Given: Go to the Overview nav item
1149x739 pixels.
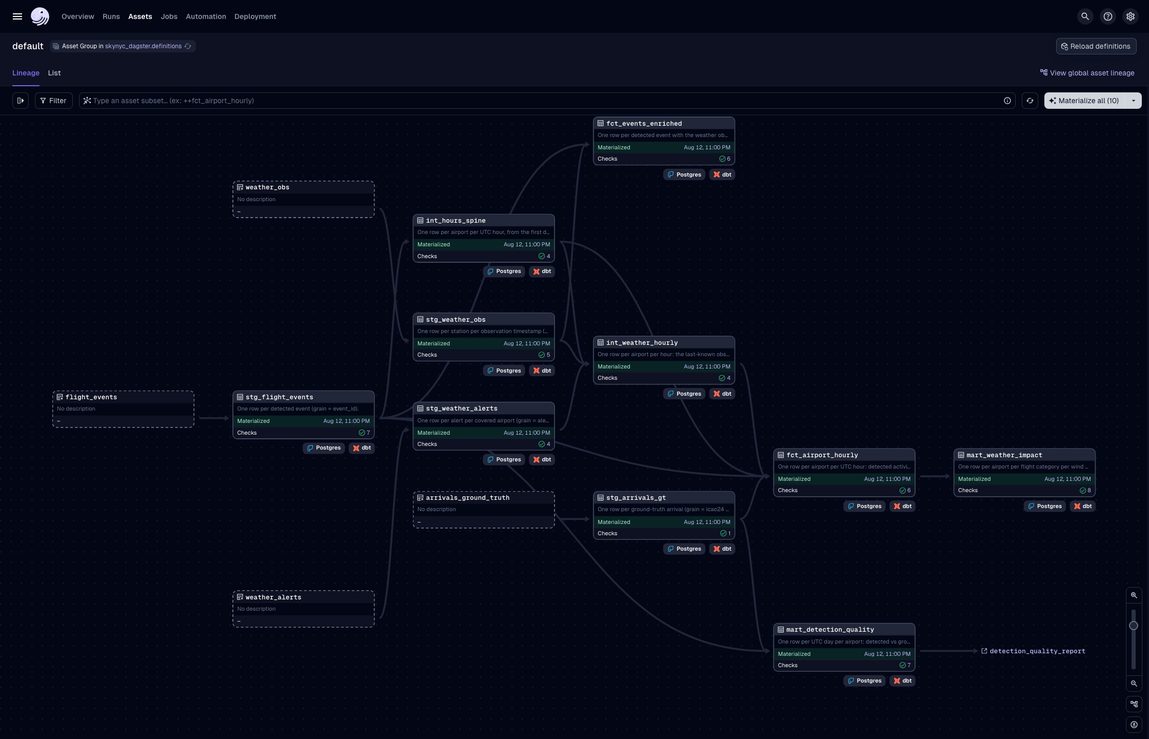Looking at the screenshot, I should click(78, 16).
